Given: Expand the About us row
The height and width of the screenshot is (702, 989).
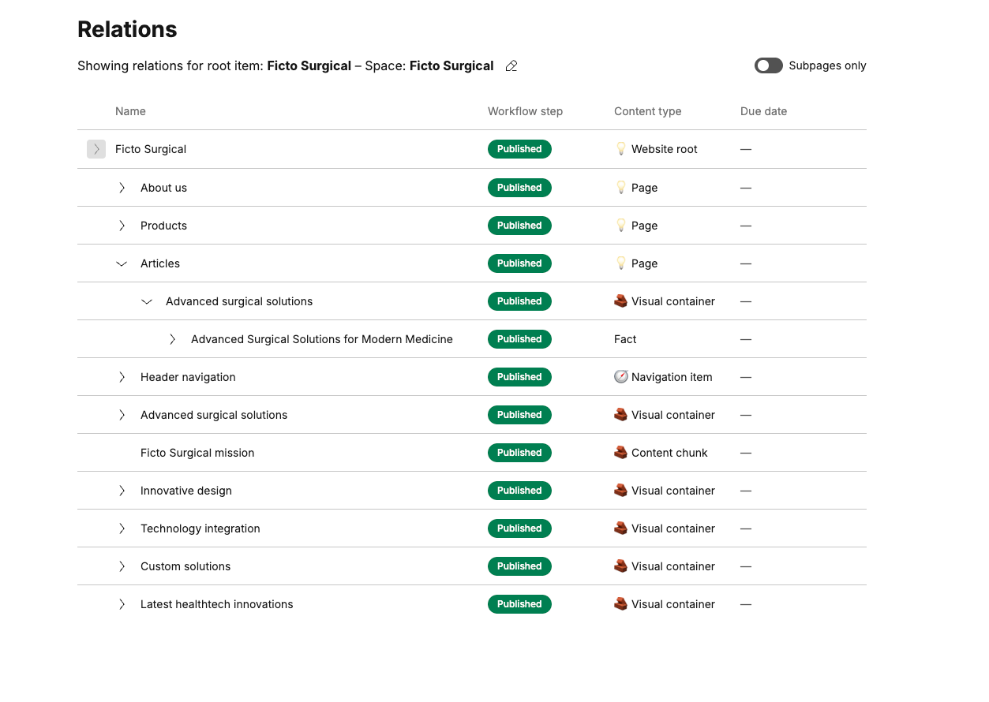Looking at the screenshot, I should tap(122, 188).
